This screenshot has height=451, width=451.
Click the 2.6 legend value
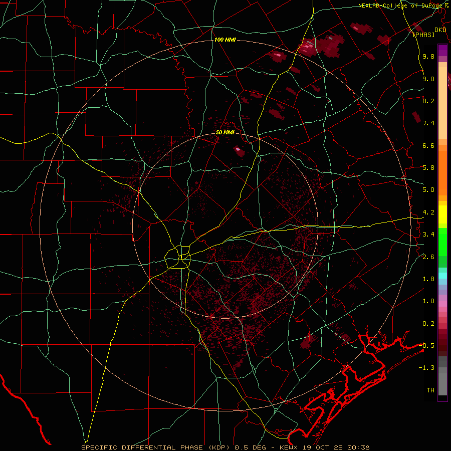[428, 257]
